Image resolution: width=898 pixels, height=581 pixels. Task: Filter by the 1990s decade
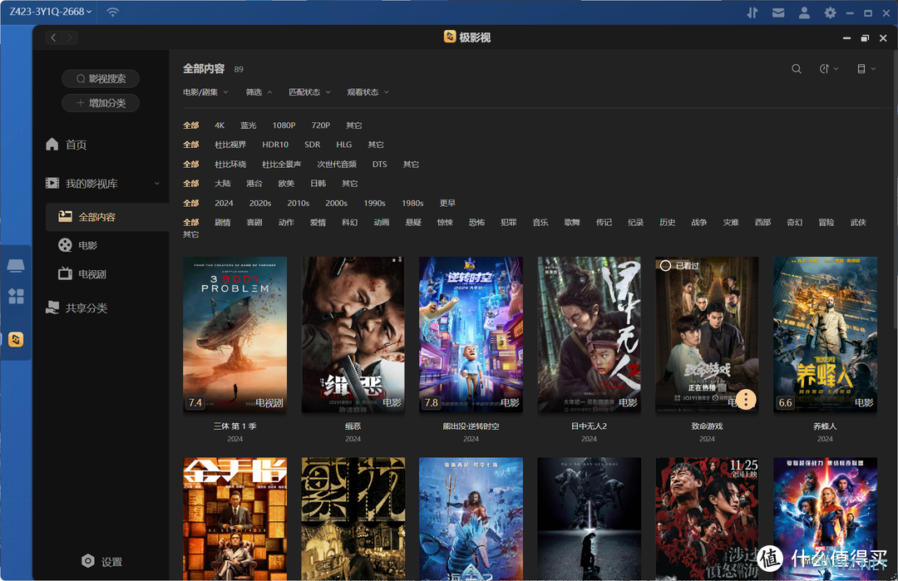[374, 203]
